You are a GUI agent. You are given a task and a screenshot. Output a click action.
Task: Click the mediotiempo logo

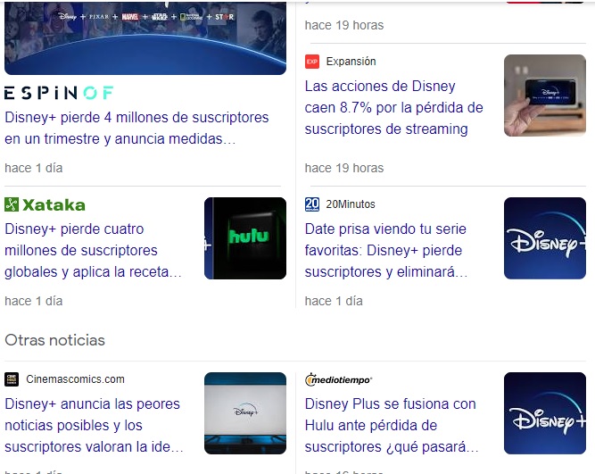tap(338, 379)
